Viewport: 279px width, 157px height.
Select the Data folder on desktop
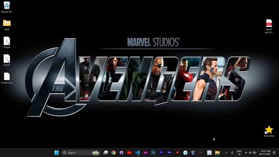7,25
